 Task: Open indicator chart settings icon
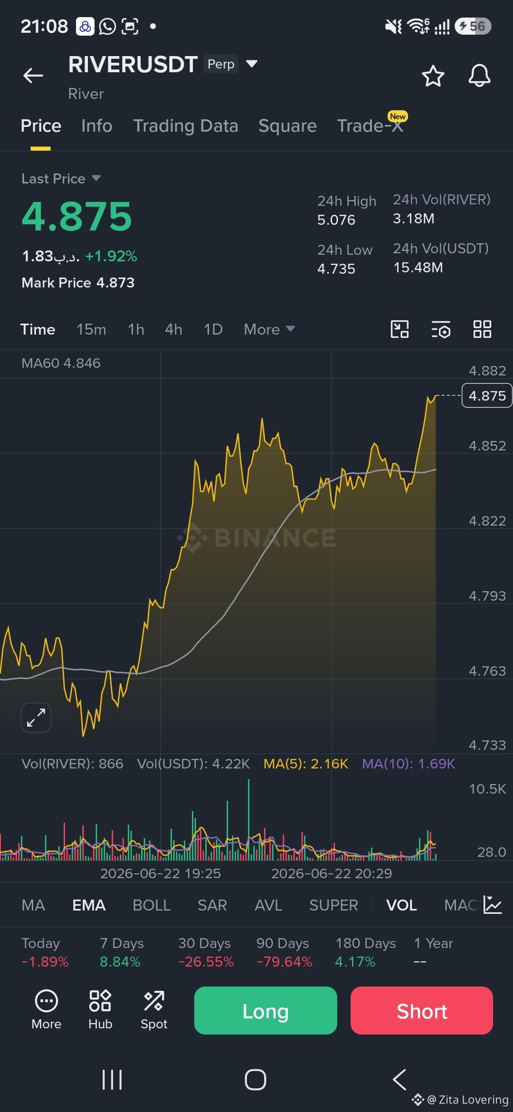click(x=492, y=905)
